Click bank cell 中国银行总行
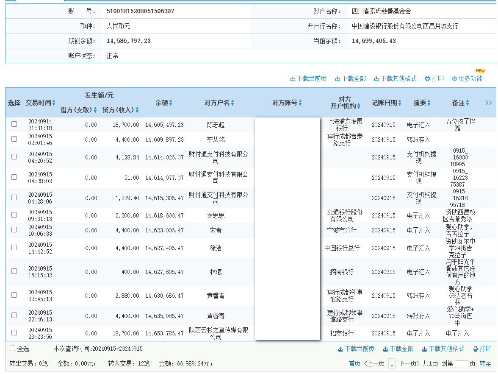This screenshot has height=374, width=498. (342, 248)
